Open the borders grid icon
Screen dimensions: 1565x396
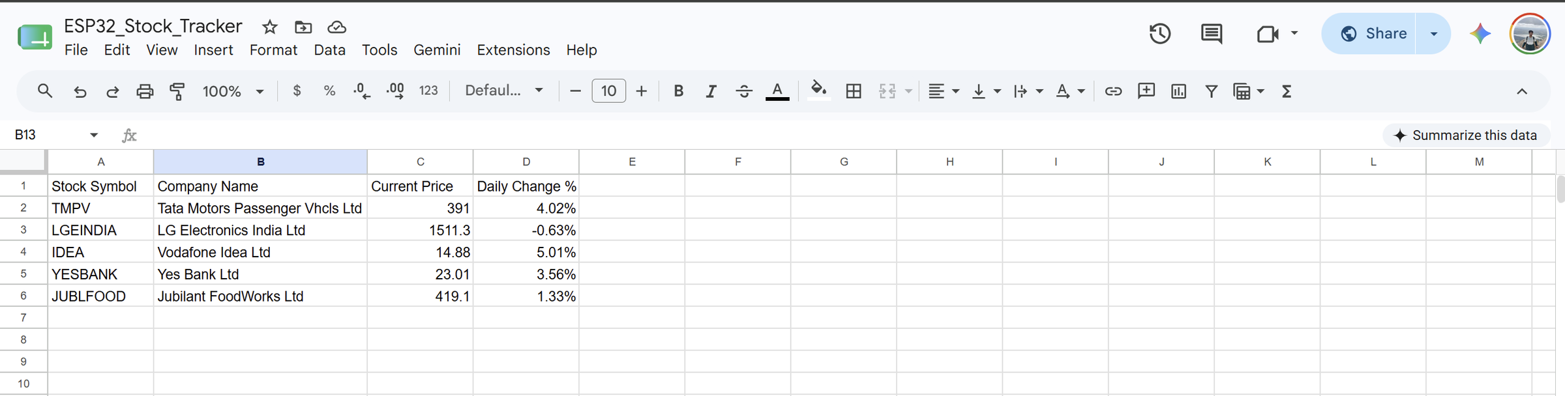click(x=854, y=91)
